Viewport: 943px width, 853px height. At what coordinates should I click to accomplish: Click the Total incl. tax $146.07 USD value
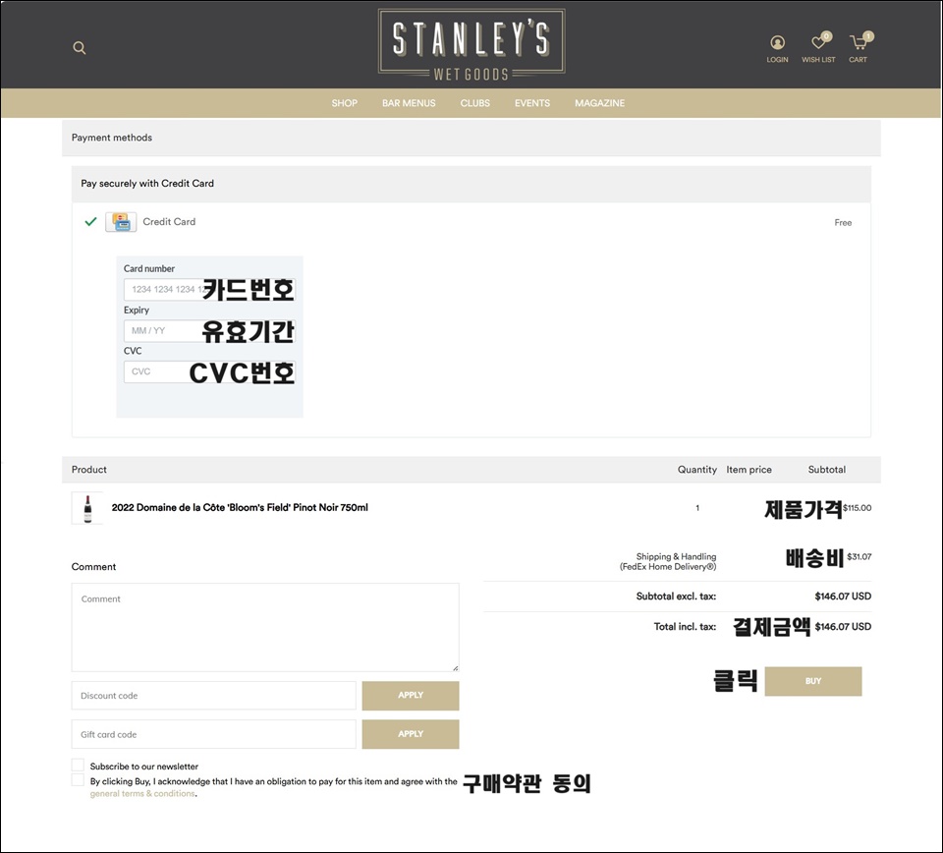[x=843, y=626]
